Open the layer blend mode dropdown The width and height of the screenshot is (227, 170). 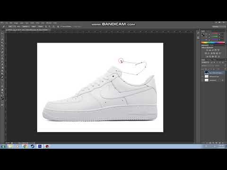[x=207, y=66]
